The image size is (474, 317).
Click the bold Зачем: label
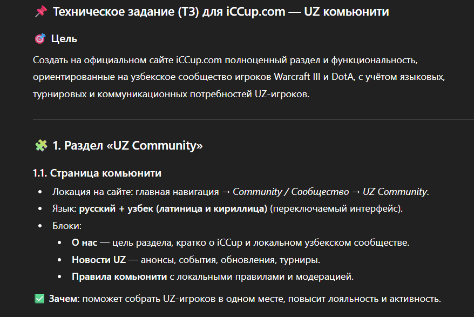click(65, 298)
